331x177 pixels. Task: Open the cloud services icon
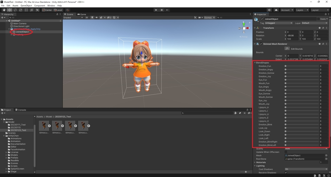click(276, 10)
